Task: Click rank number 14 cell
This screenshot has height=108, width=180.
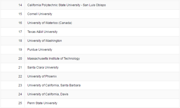Action: coord(13,5)
